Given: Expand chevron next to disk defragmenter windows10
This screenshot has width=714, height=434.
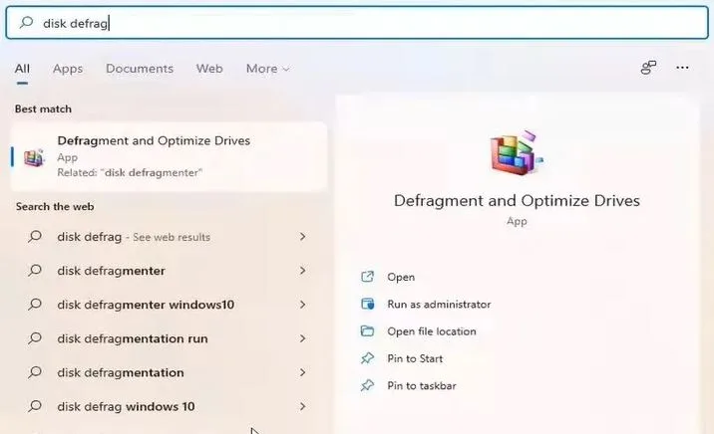Looking at the screenshot, I should coord(302,305).
